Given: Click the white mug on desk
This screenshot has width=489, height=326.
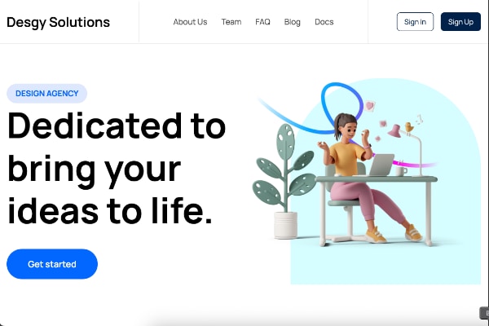Looking at the screenshot, I should pyautogui.click(x=401, y=170).
